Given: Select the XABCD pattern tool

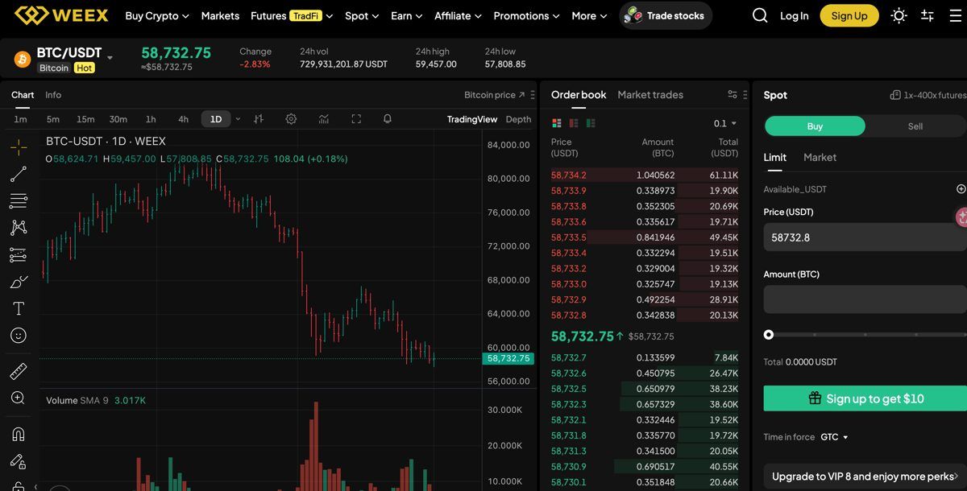Looking at the screenshot, I should [19, 229].
